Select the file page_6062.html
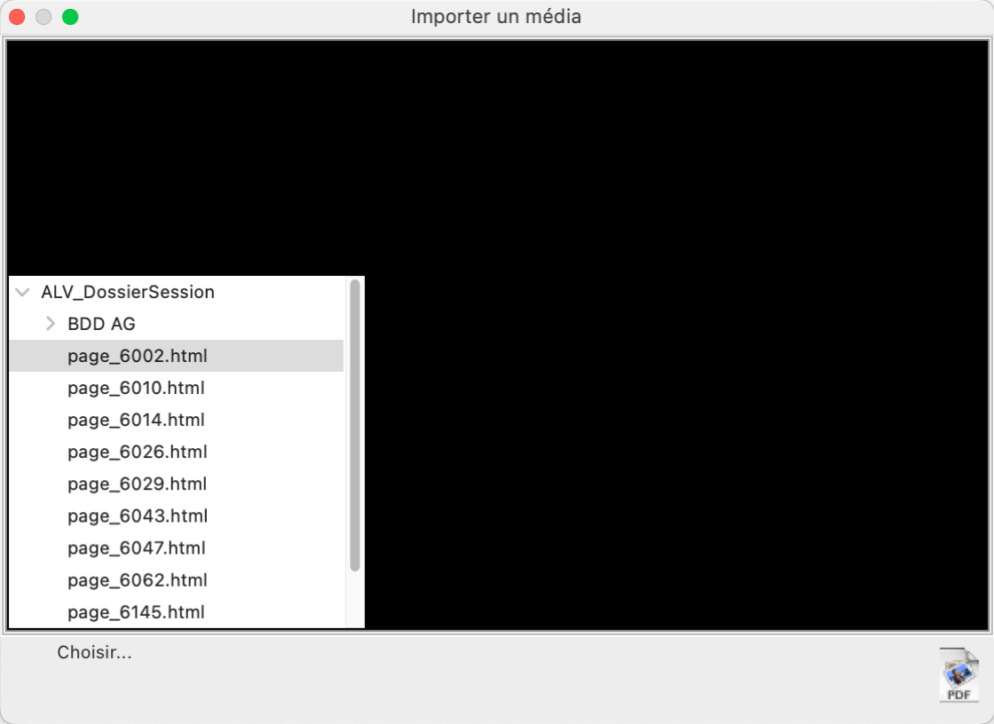 pos(177,580)
